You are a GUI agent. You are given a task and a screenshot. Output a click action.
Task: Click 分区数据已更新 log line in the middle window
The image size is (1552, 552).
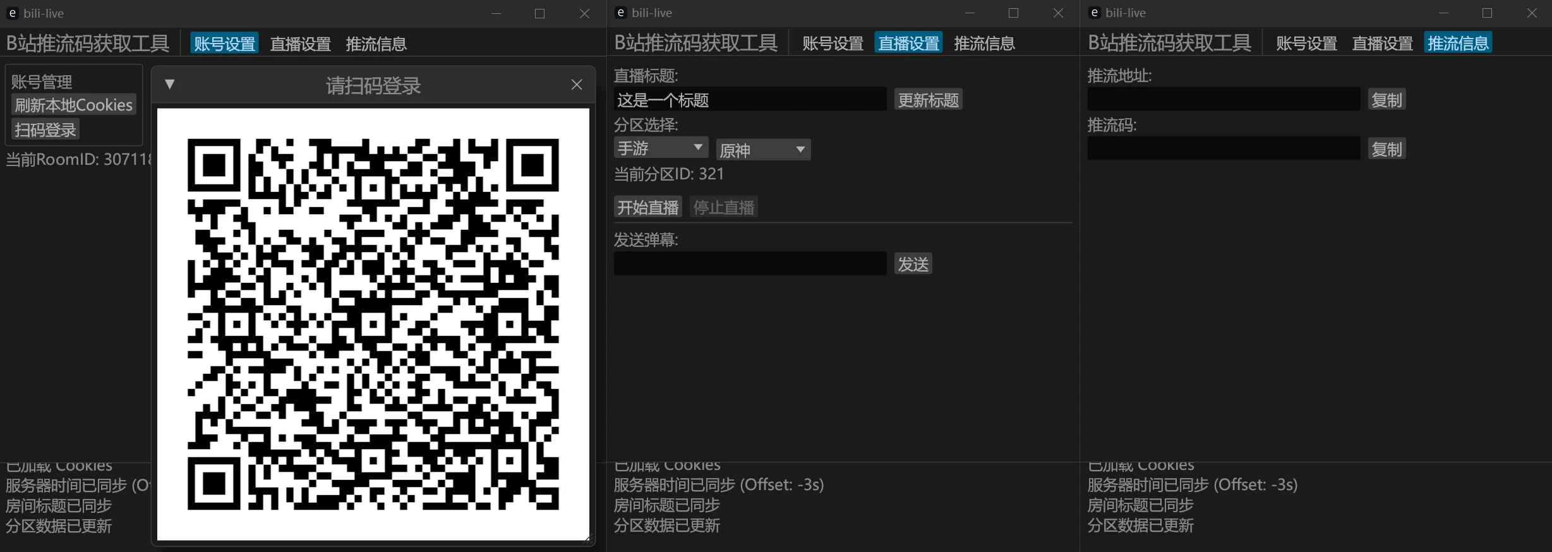point(667,525)
